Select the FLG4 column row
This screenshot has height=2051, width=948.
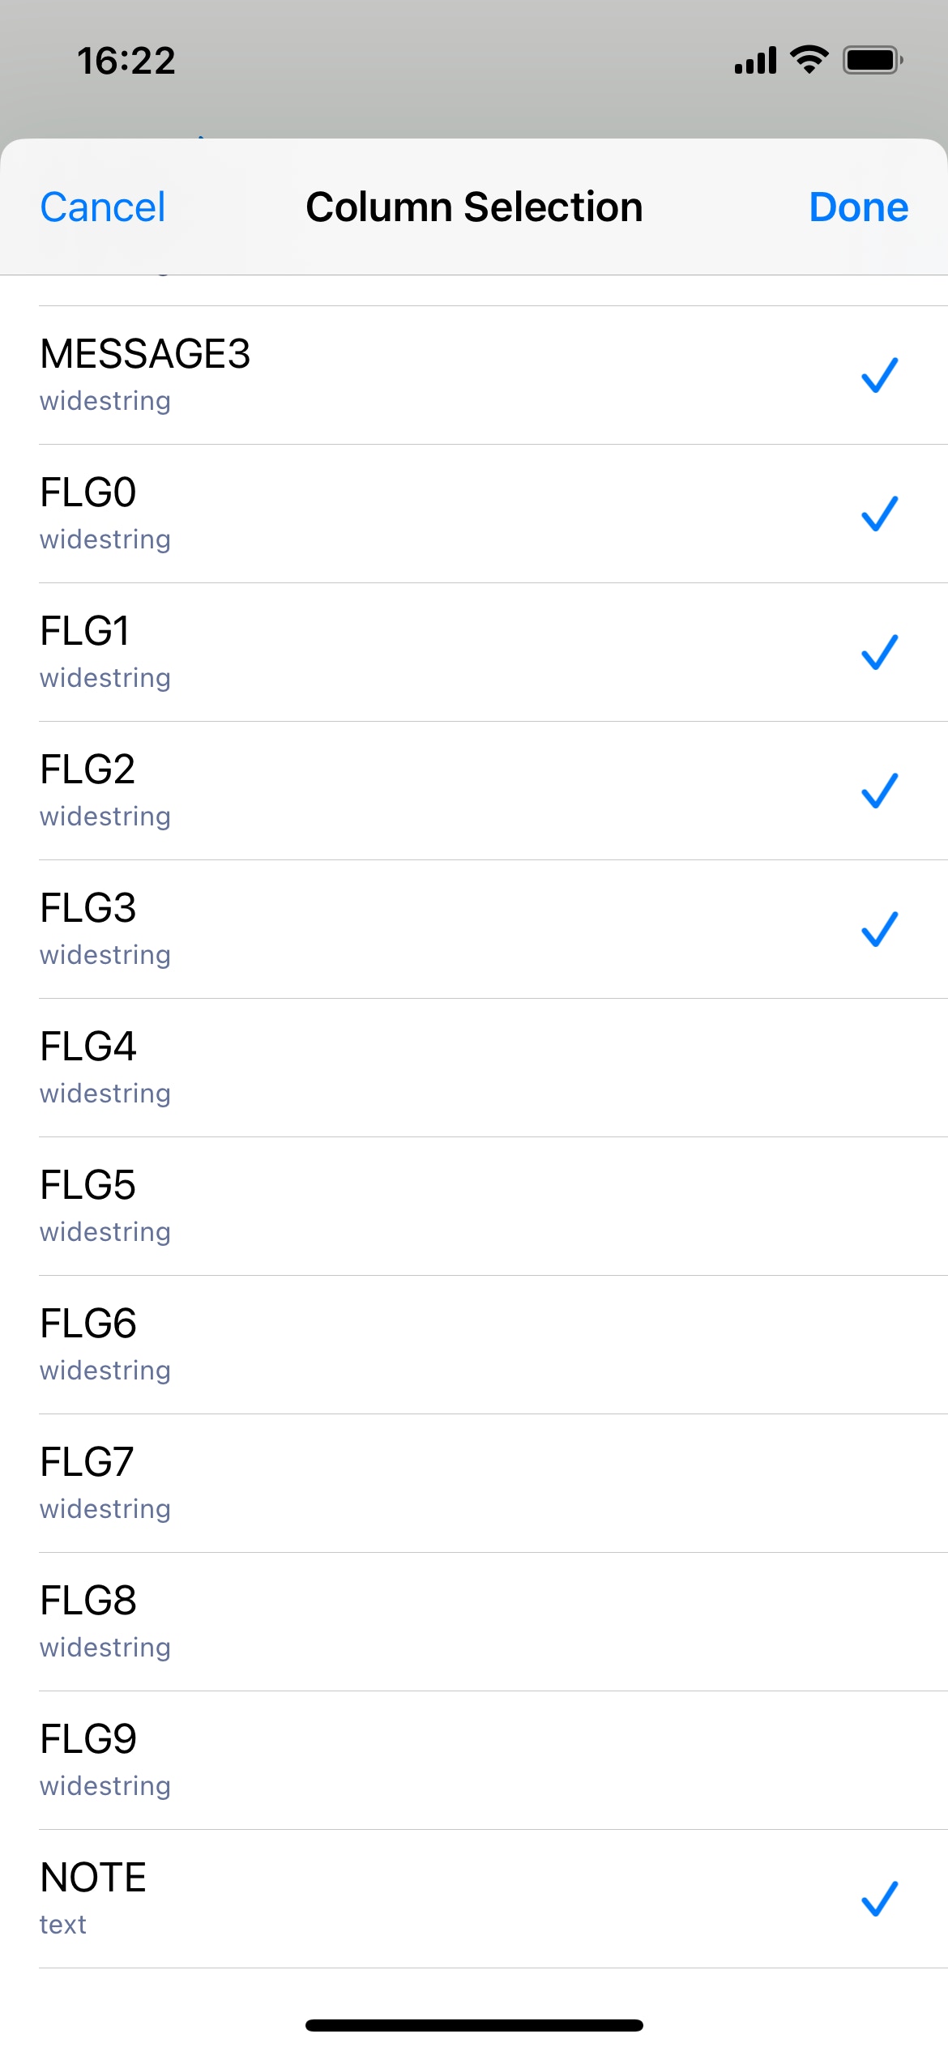(474, 1068)
